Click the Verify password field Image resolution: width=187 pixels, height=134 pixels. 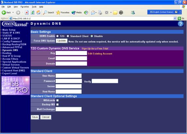[x=105, y=81]
